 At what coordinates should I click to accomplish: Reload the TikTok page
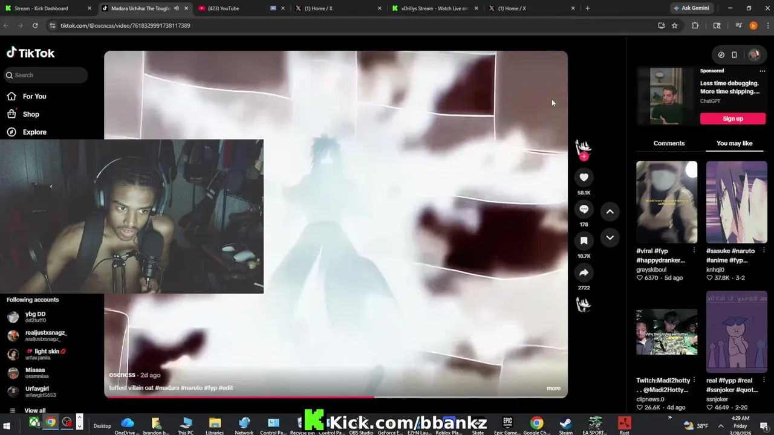click(35, 25)
